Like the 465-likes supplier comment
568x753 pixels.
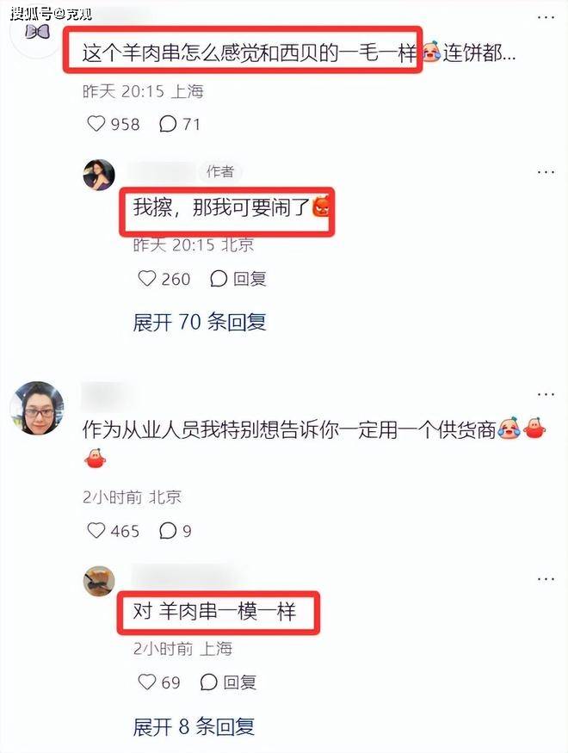coord(96,530)
